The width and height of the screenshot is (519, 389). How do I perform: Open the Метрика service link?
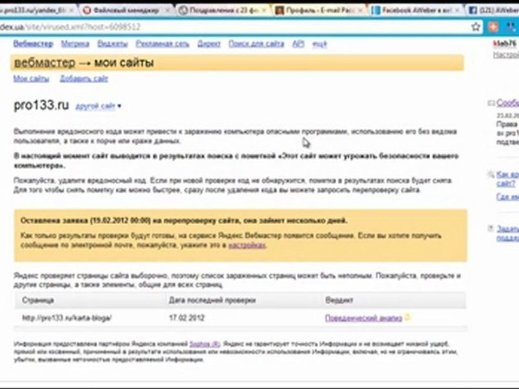(75, 44)
